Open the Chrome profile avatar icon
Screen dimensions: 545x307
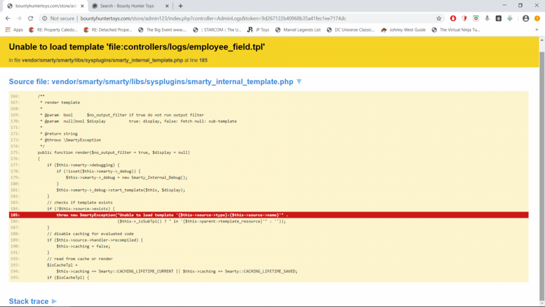tap(525, 18)
